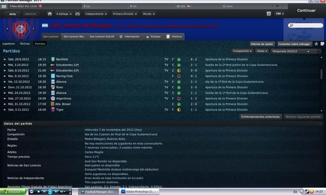Click the Atrás back button

pyautogui.click(x=12, y=14)
